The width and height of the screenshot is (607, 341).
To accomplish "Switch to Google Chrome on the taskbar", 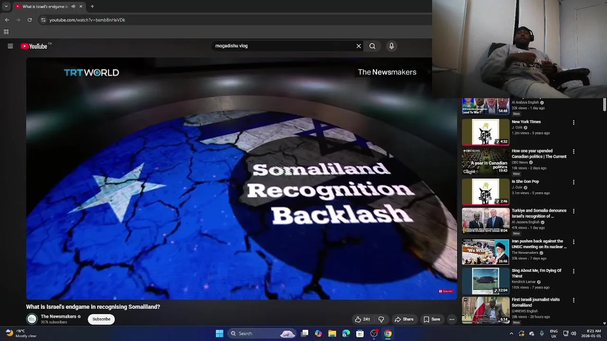I will coord(388,333).
